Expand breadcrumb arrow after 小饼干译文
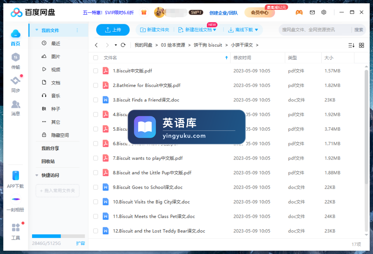Screen dimensions: 373x254 (x=257, y=45)
